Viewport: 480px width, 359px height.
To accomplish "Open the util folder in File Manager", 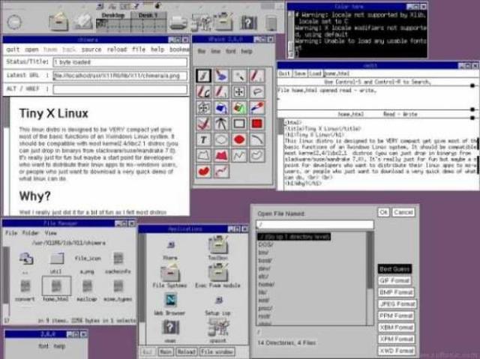I will click(57, 259).
